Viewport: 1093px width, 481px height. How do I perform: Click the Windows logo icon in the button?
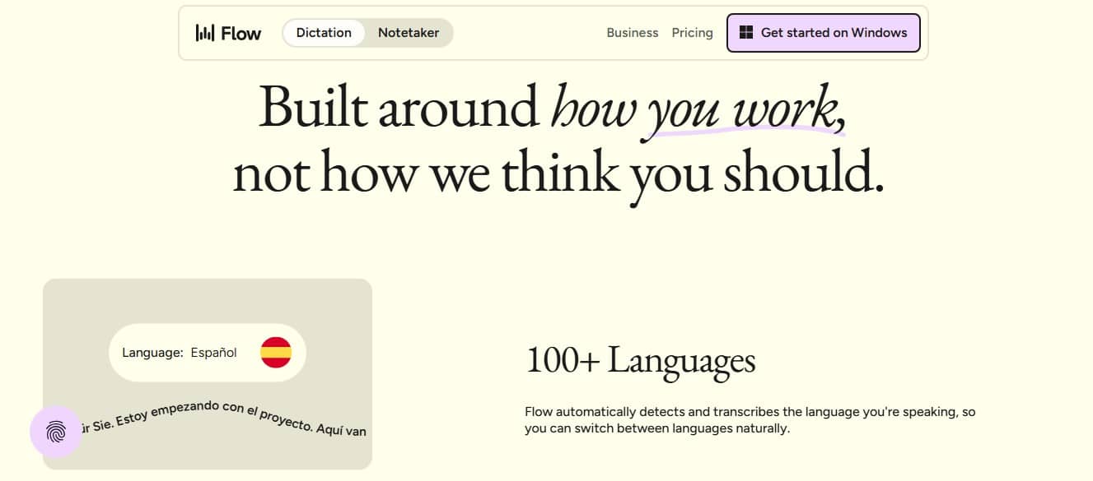click(746, 33)
